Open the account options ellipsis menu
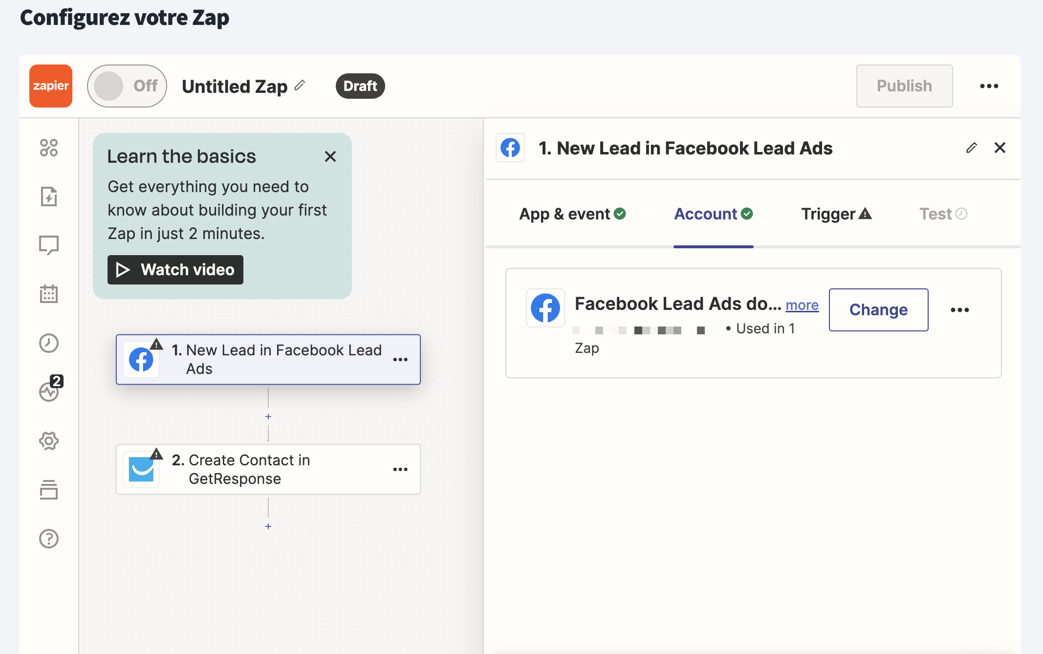This screenshot has width=1043, height=654. click(960, 310)
